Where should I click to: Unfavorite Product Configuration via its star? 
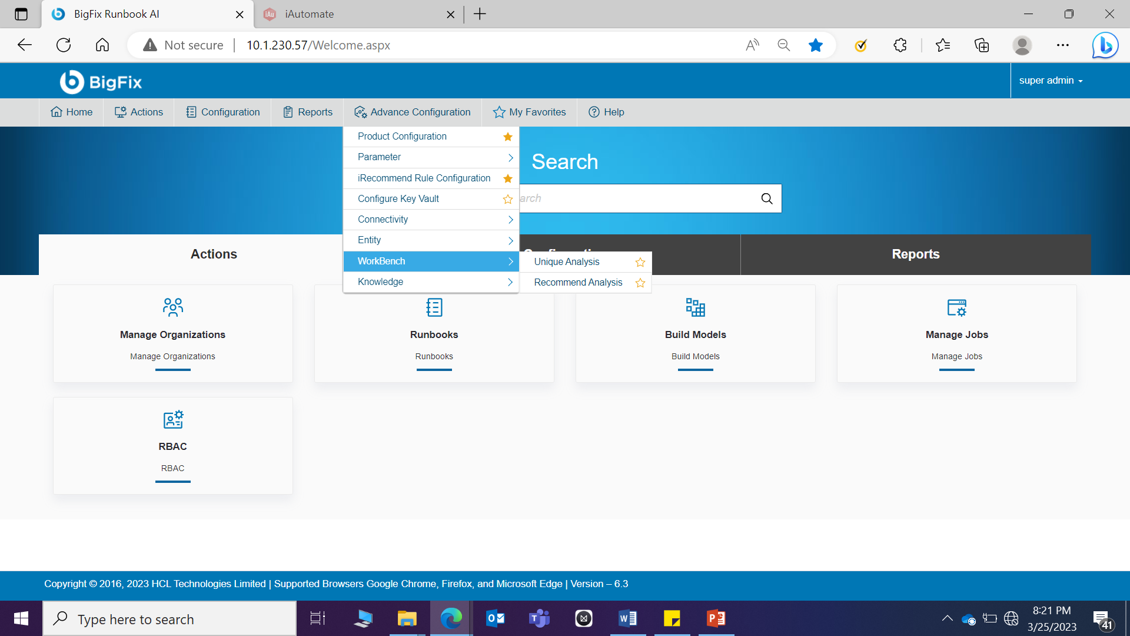[x=507, y=137]
